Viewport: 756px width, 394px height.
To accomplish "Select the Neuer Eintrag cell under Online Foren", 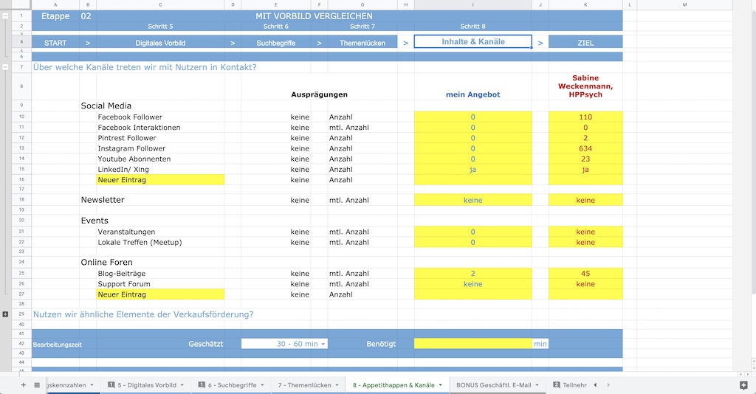I will (160, 294).
